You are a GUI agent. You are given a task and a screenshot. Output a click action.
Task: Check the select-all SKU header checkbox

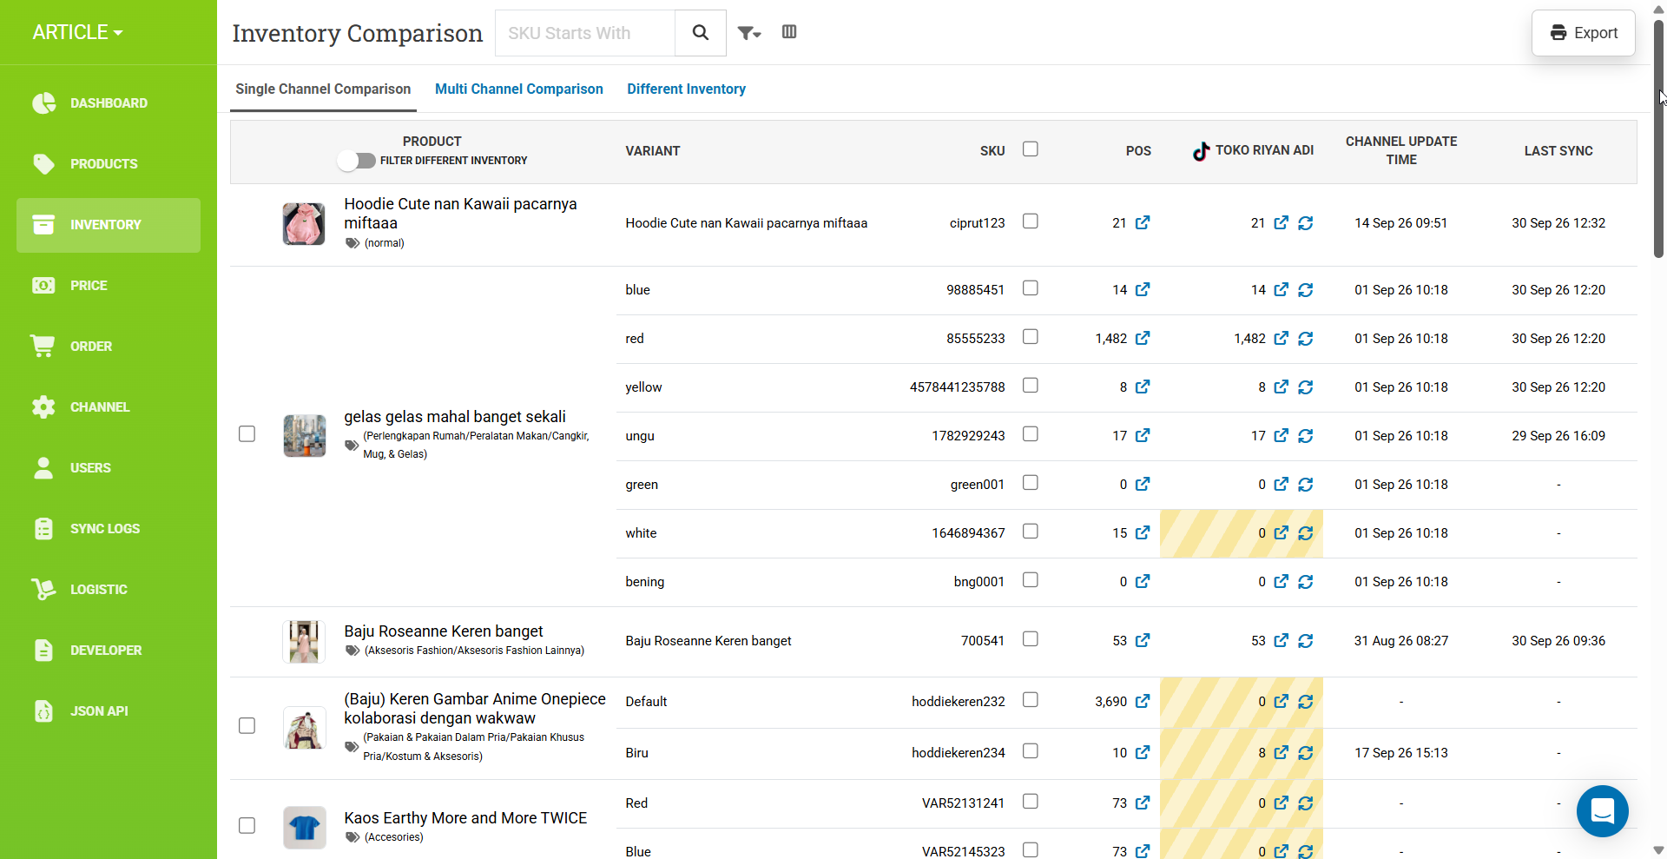(x=1031, y=149)
